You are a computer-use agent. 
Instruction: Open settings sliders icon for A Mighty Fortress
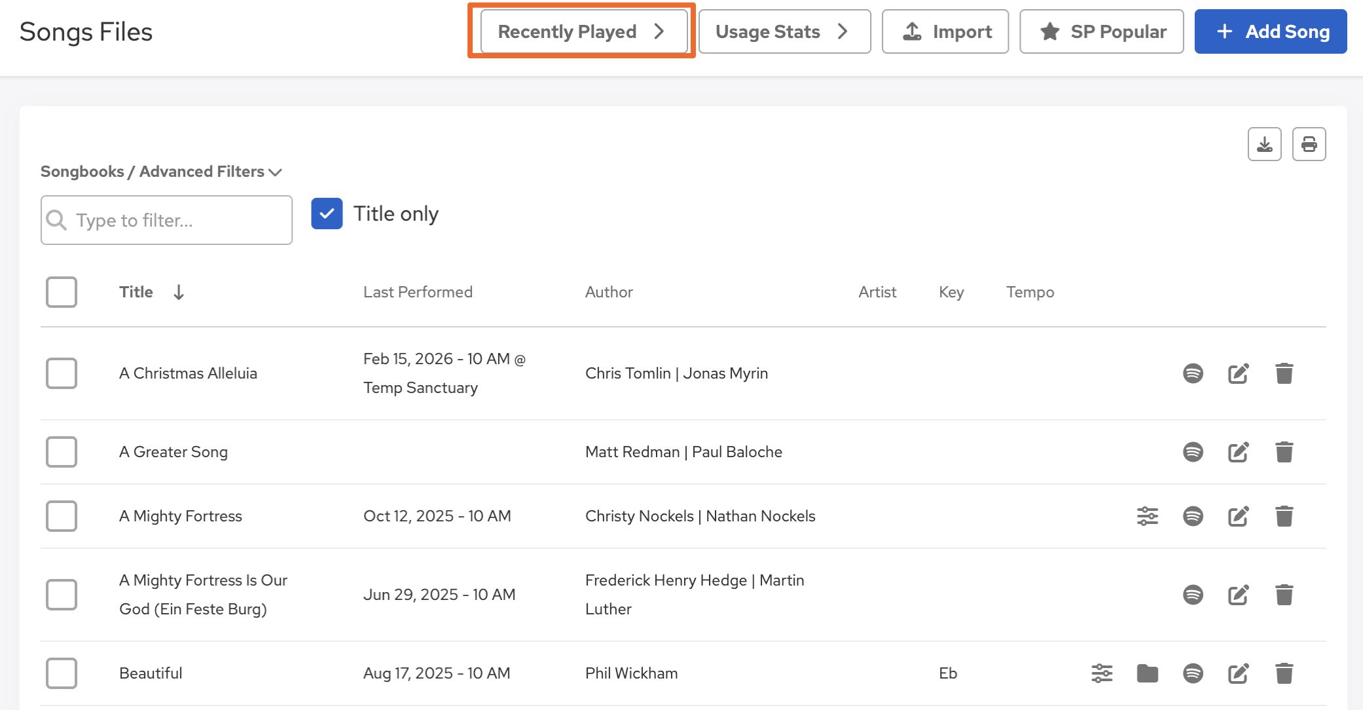(x=1147, y=516)
